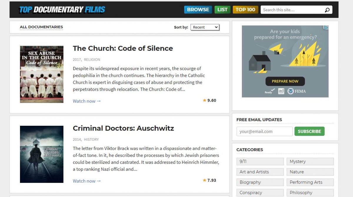353x197 pixels.
Task: Select the Mystery category
Action: [310, 162]
